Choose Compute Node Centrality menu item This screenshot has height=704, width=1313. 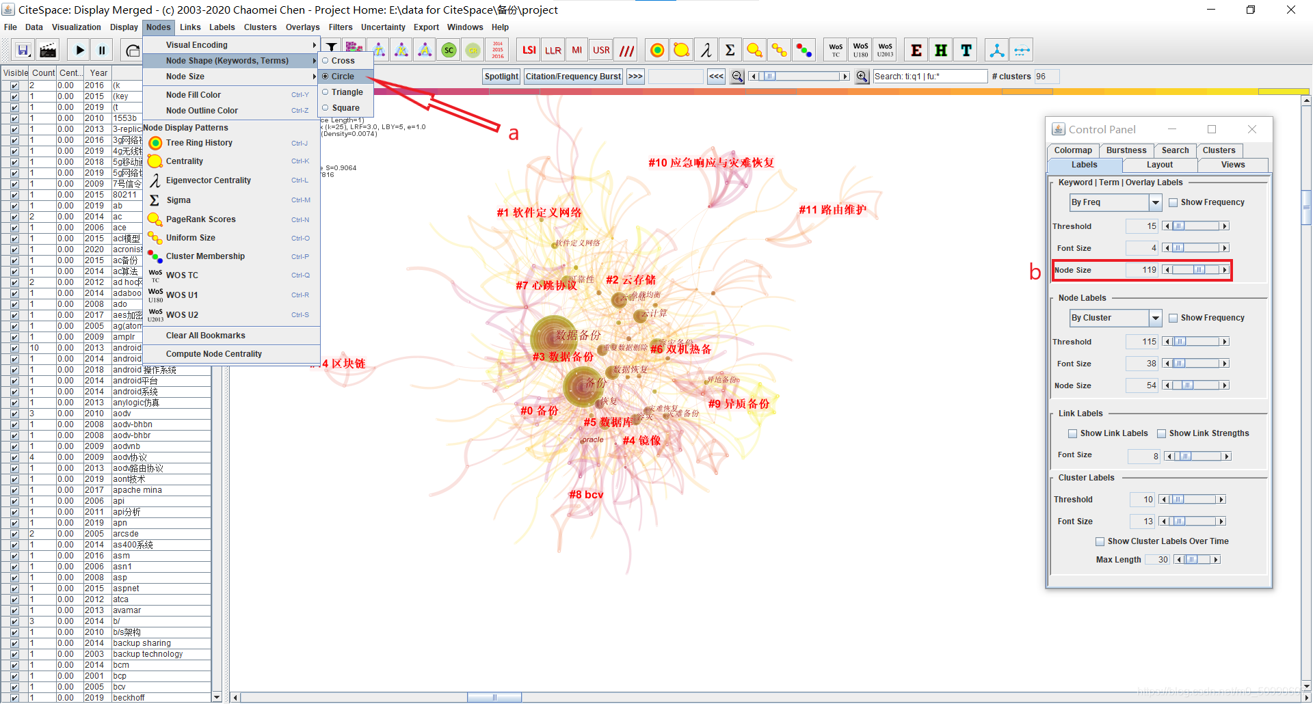click(231, 354)
